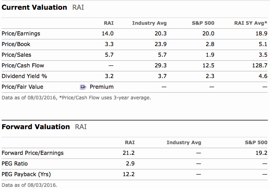Click the PEG Payback (Yrs) row label

coord(26,174)
